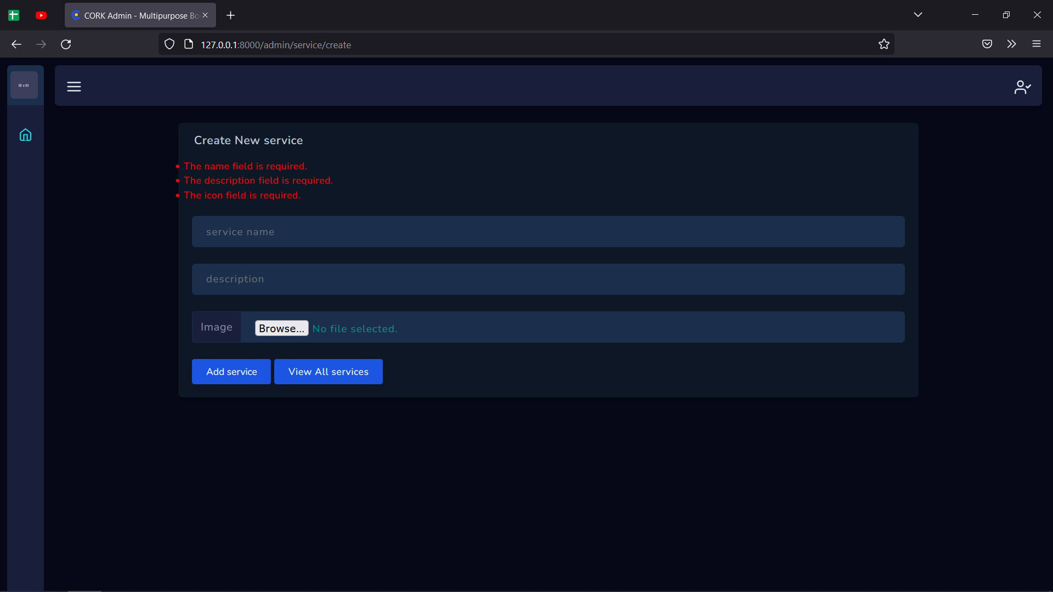
Task: Bookmark this page with star icon
Action: (884, 44)
